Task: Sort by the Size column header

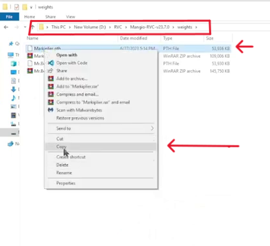Action: [x=210, y=38]
